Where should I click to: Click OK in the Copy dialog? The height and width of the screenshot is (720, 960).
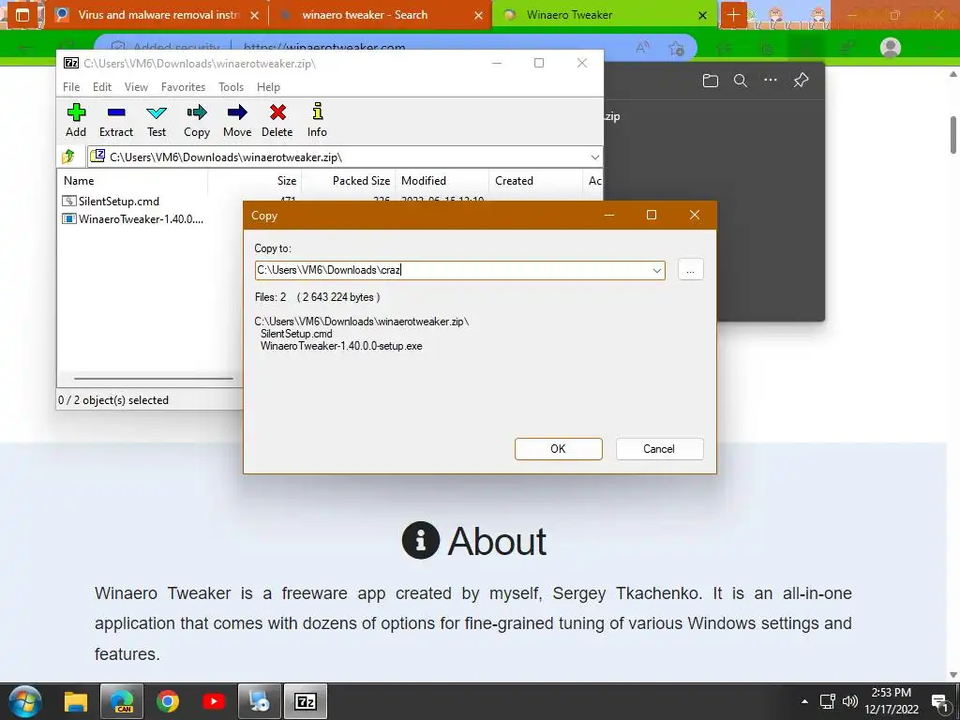pos(559,449)
